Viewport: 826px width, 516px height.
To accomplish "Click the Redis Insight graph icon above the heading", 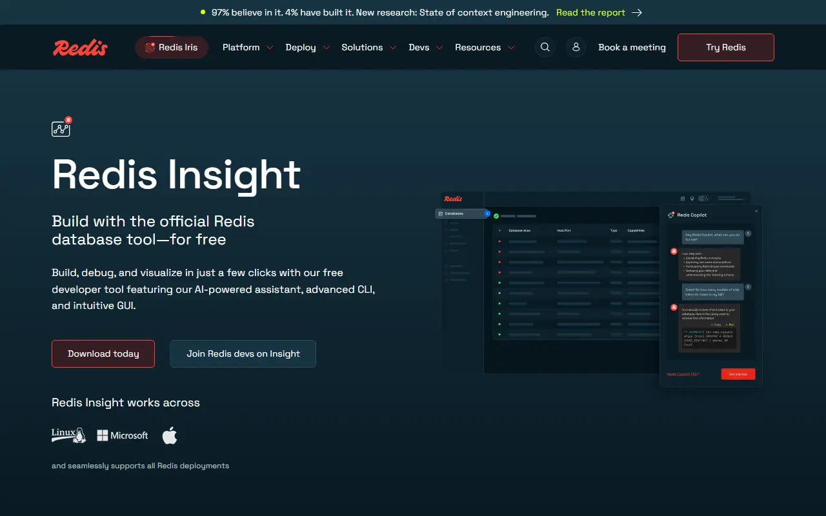I will 62,127.
